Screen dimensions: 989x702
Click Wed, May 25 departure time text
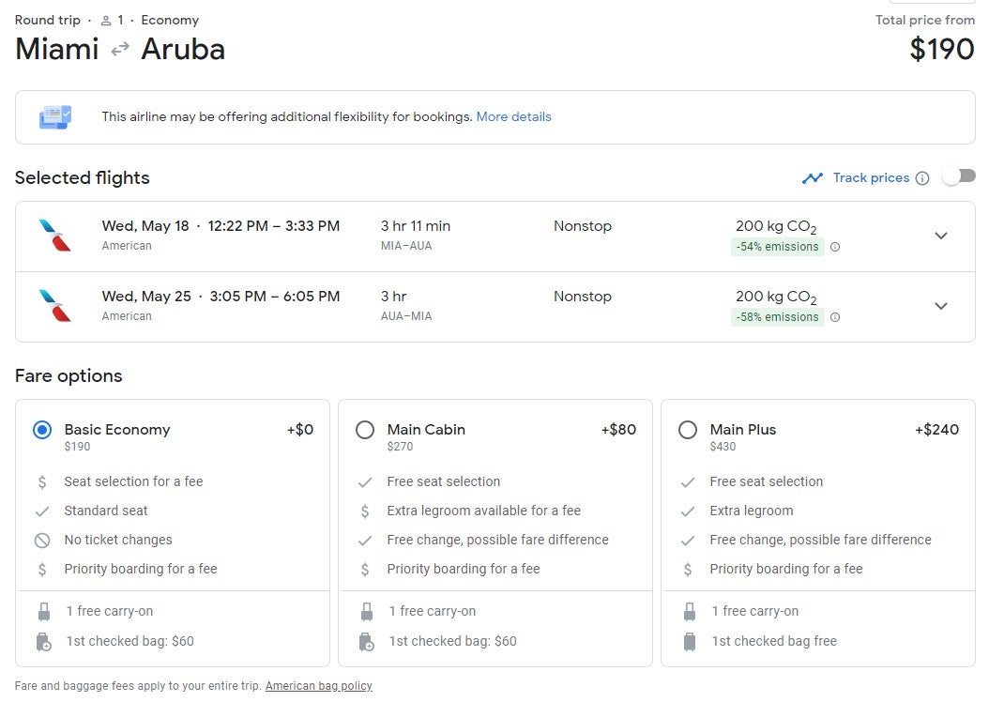point(221,297)
